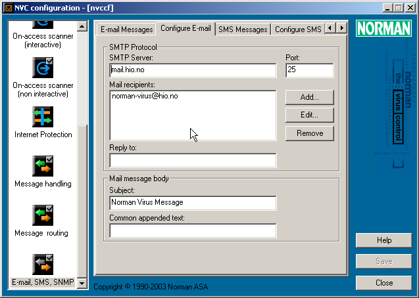
Task: Click the Internet Protection label
Action: click(43, 135)
